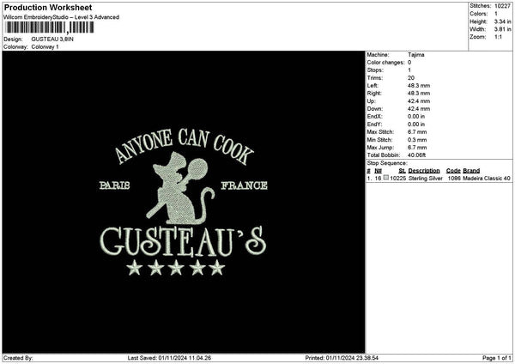Click the ANYONE CAN COOK embroidered text
515x364 pixels.
[184, 146]
